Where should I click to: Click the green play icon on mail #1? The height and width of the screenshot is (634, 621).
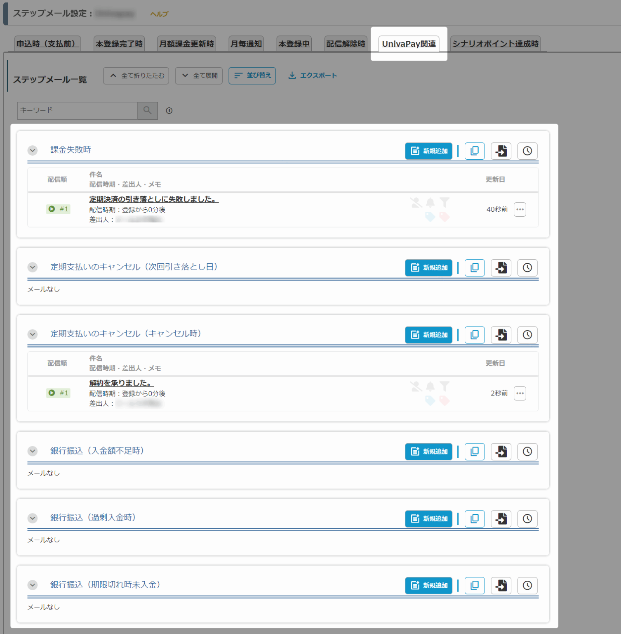(x=52, y=209)
